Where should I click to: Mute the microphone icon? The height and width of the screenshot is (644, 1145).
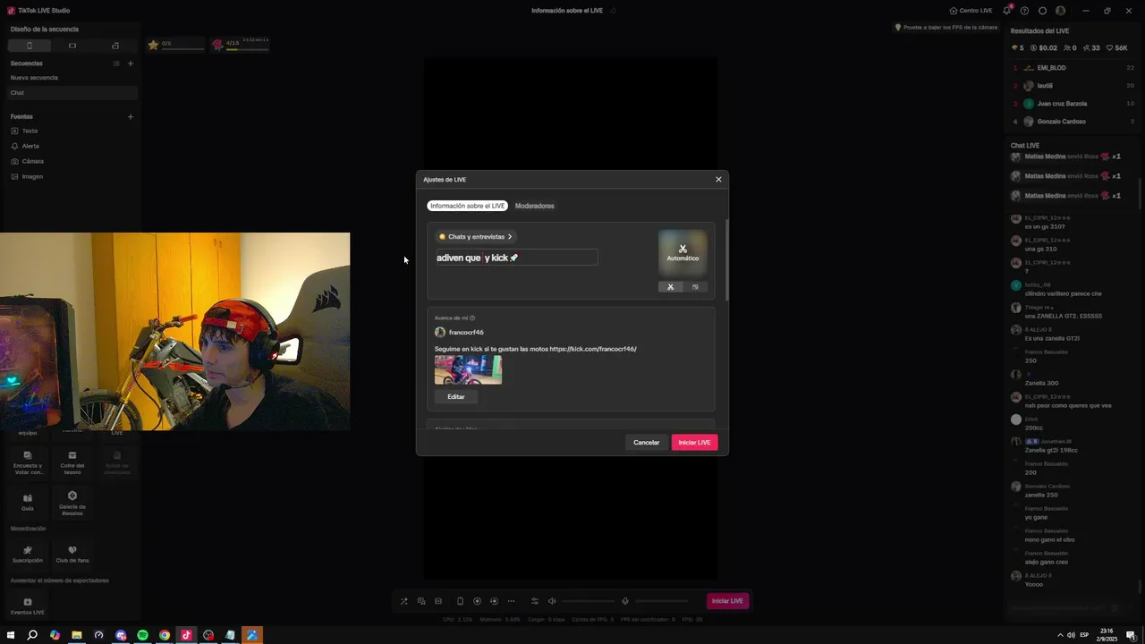(x=625, y=601)
